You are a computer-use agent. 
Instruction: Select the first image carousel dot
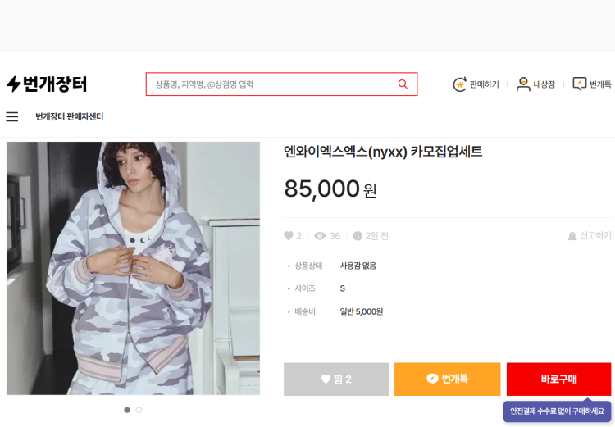(x=126, y=410)
